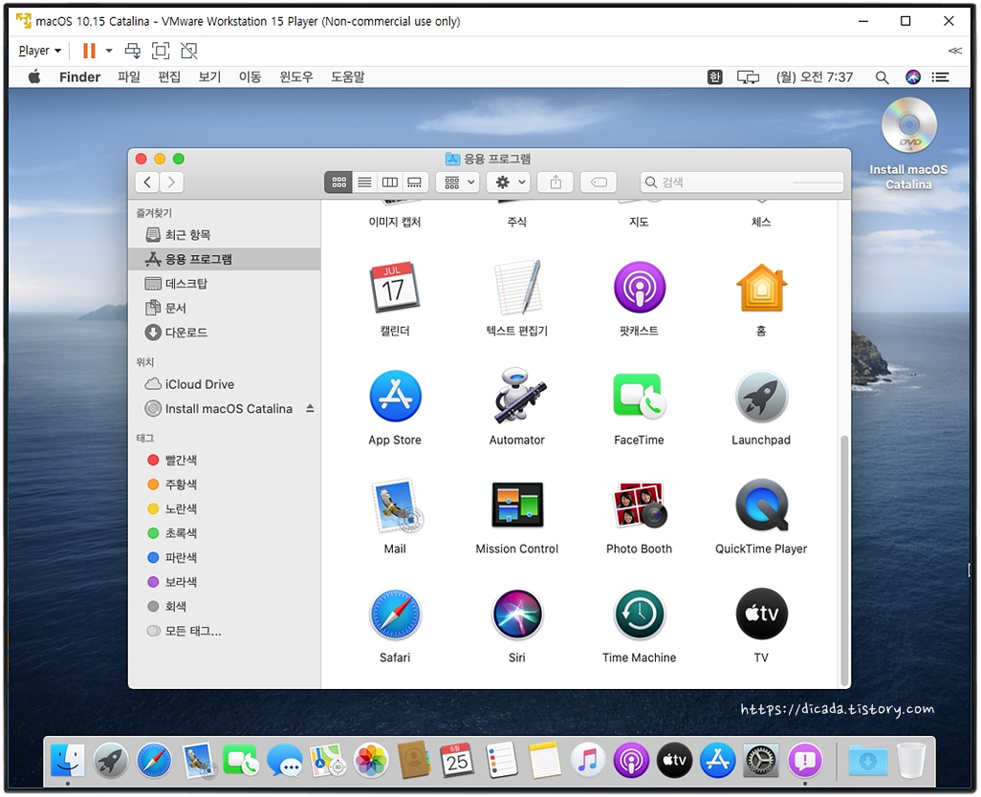The image size is (981, 797).
Task: Open the Home (홈) app icon
Action: click(x=761, y=289)
